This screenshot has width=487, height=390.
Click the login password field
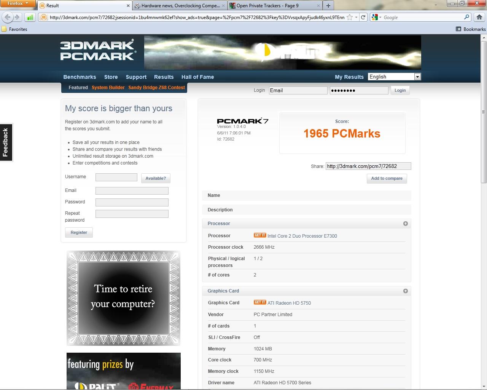(x=359, y=90)
